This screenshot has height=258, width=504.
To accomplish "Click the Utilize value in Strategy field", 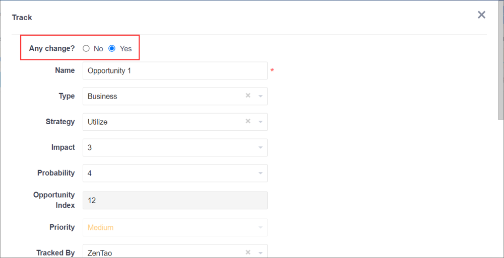I will 97,122.
